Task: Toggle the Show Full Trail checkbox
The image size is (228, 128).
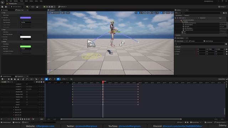Action: (x=21, y=20)
